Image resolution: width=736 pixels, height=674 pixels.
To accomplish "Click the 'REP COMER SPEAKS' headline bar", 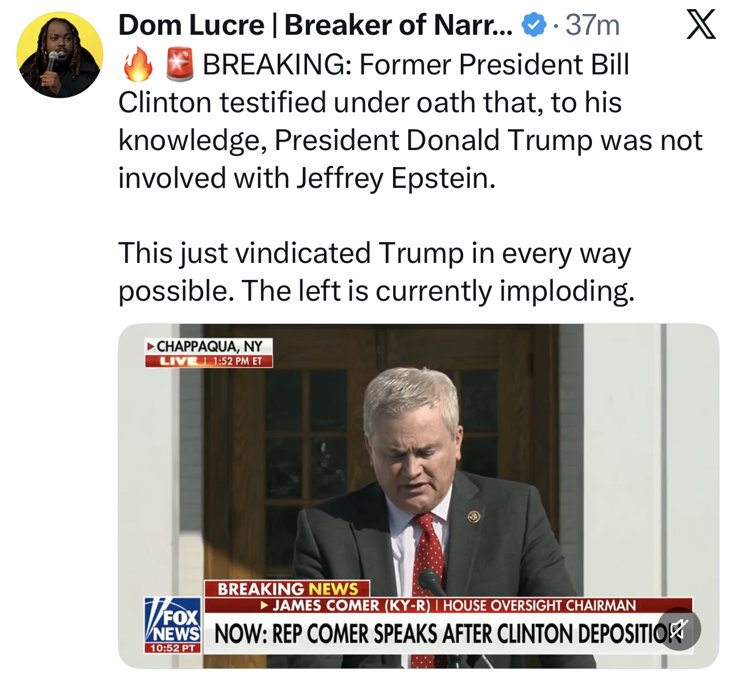I will [x=447, y=634].
